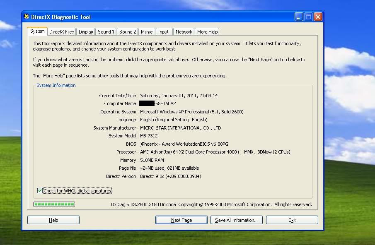Click 'DirectX 9.0c (4.09.0000.0904)' version value
This screenshot has height=245, width=375.
171,176
